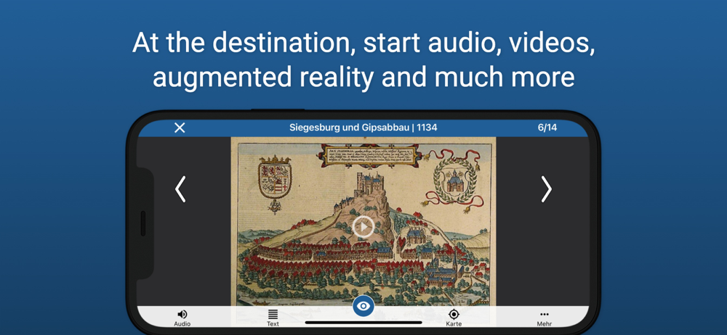Tap the blue eye augmented reality button
Screen dimensions: 727x335
(x=363, y=306)
